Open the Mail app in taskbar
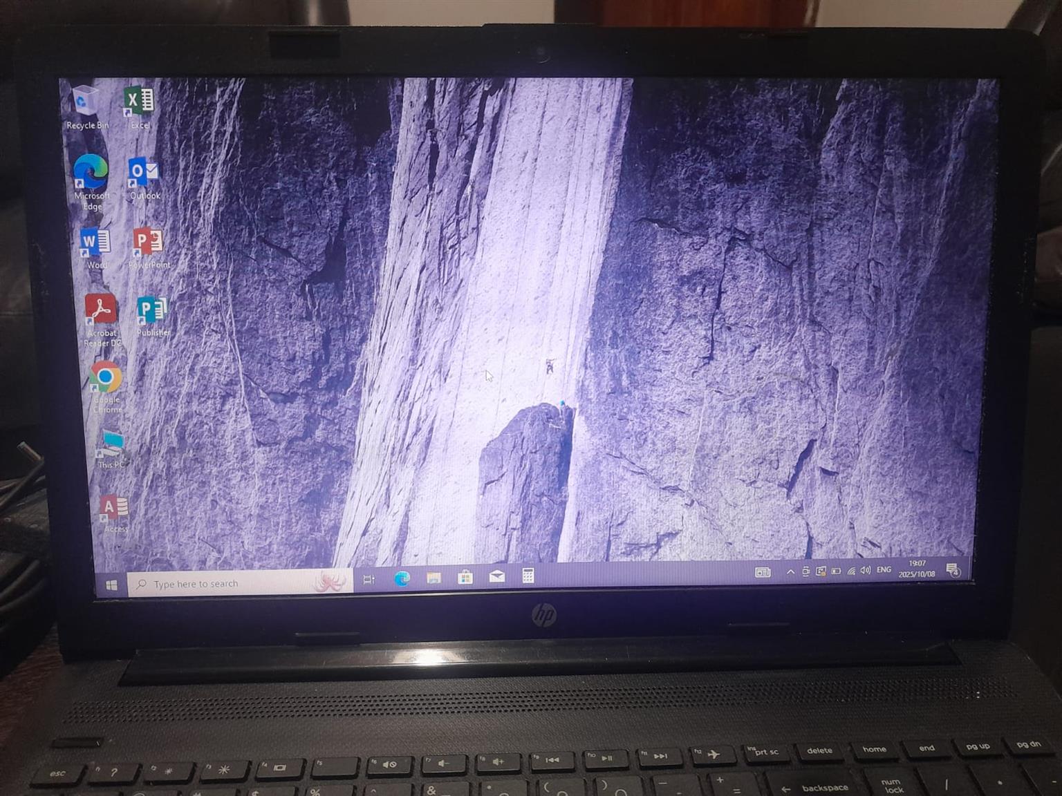 [496, 576]
